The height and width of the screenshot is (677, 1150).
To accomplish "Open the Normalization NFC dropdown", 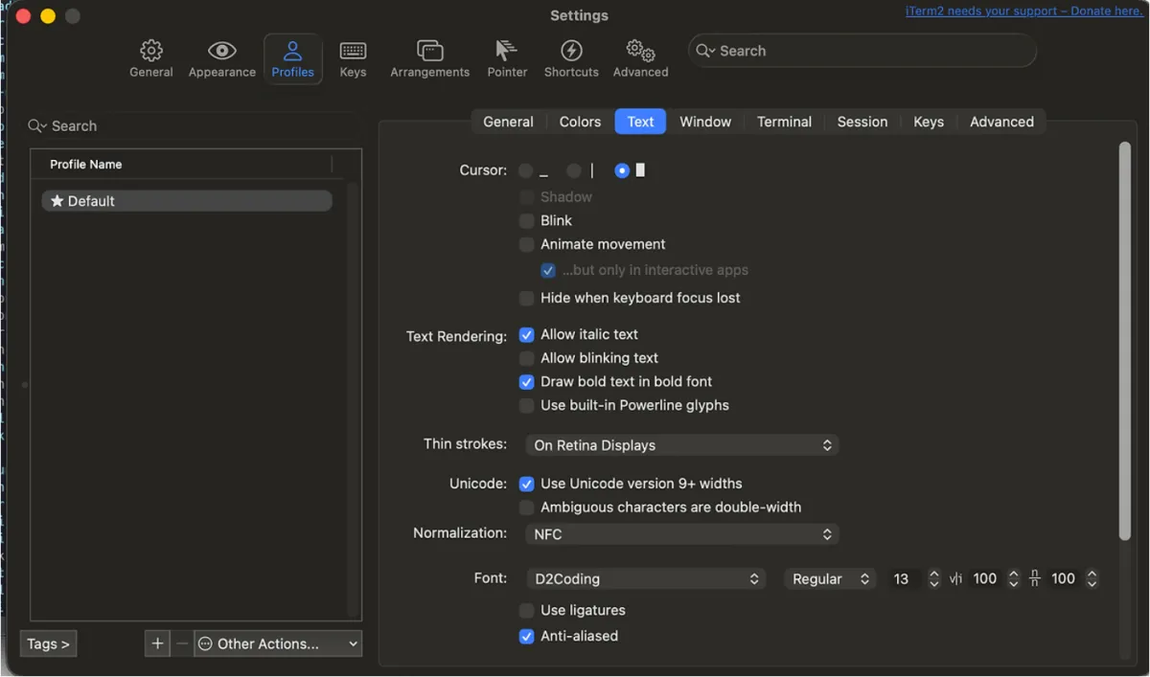I will click(681, 533).
